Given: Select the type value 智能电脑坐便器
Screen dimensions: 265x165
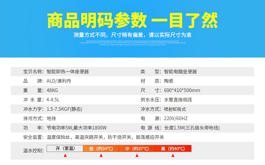Looking at the screenshot, I should coord(180,72).
